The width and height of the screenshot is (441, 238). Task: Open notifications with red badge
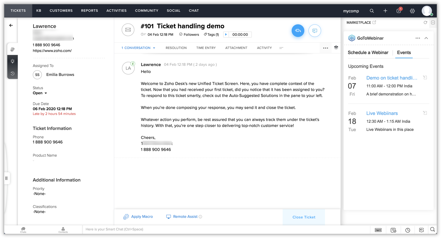(x=399, y=11)
